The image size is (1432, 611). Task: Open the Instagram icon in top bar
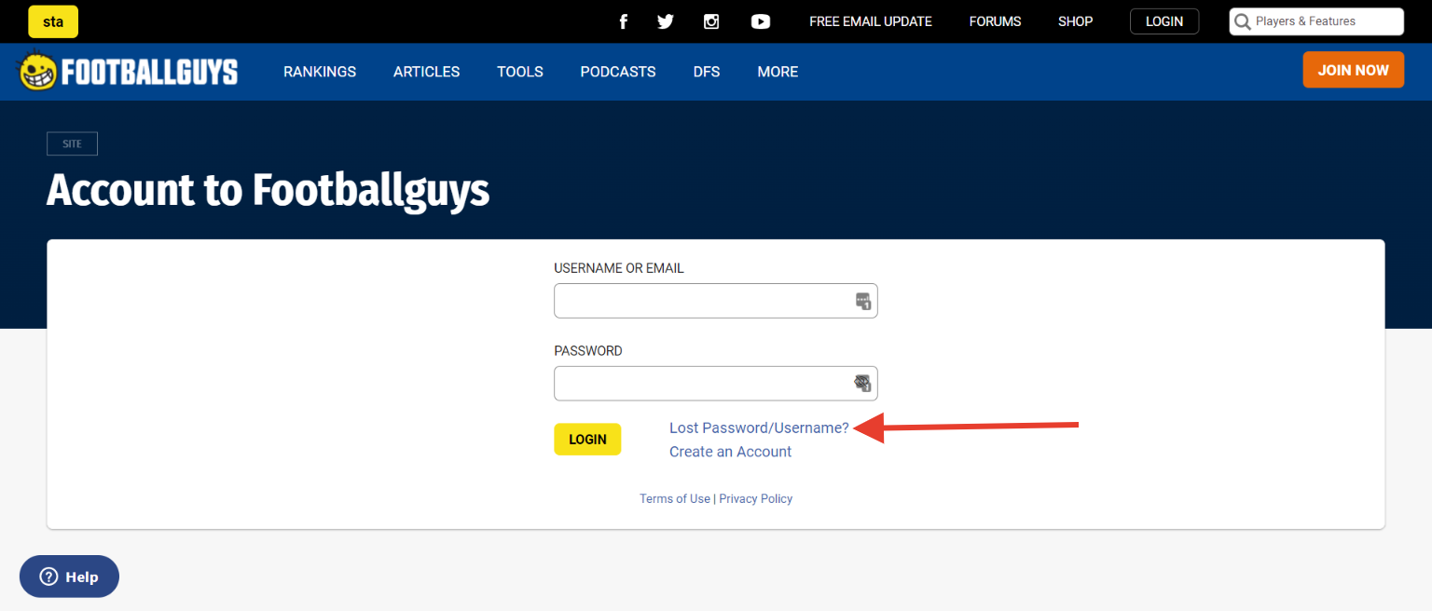pos(711,21)
